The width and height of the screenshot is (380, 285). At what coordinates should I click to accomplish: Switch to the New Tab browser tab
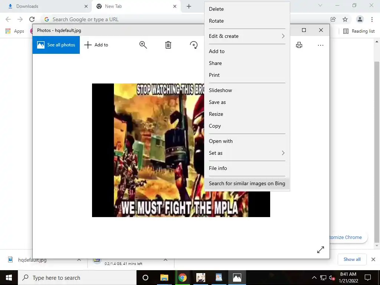136,6
